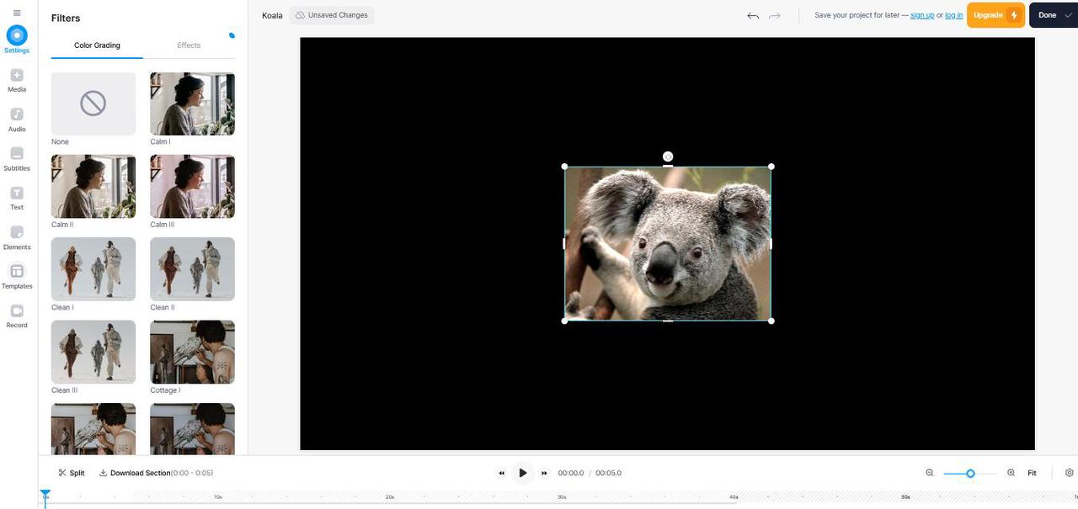
Task: Open the Subtitles sidebar panel
Action: (17, 159)
